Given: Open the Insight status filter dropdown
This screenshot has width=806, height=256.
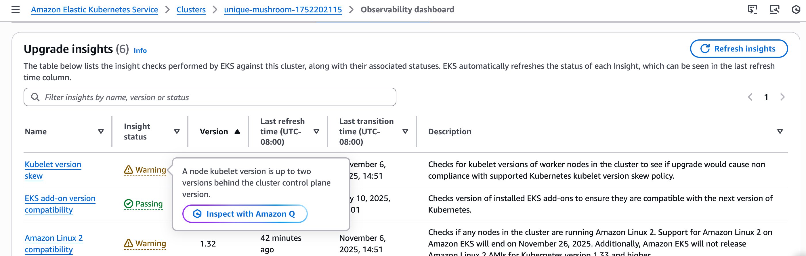Looking at the screenshot, I should [x=177, y=131].
